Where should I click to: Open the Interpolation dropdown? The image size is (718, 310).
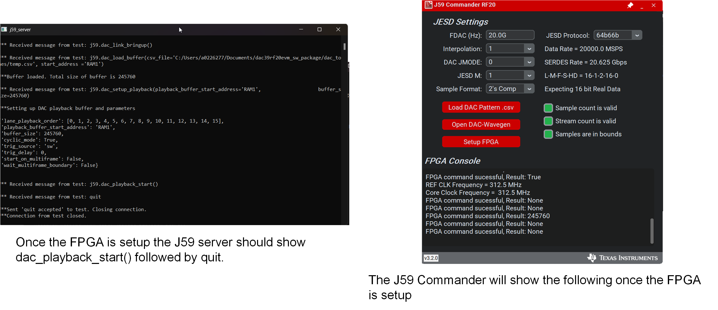tap(530, 48)
